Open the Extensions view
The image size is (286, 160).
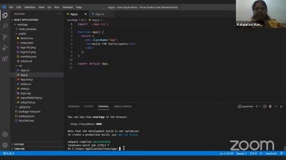coord(5,59)
